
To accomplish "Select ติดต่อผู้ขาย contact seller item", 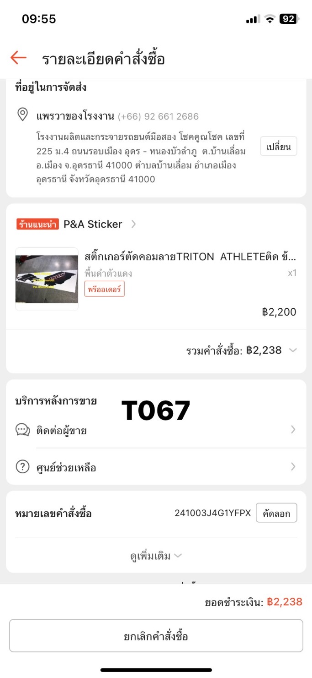I will tap(62, 431).
